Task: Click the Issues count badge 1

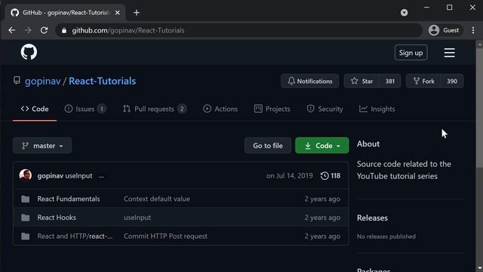Action: [102, 109]
